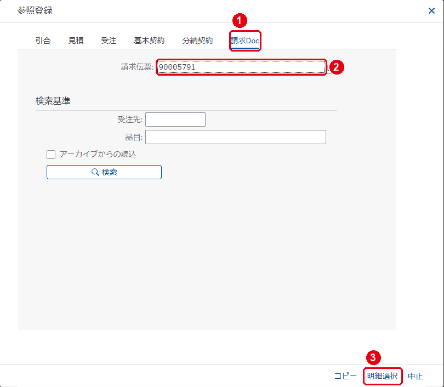
Task: Close the 参照登録 dialog with X
Action: (x=431, y=11)
